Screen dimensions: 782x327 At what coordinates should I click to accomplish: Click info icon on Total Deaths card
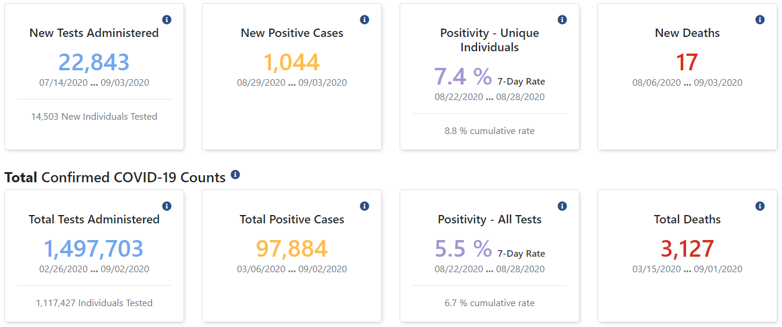(x=760, y=206)
